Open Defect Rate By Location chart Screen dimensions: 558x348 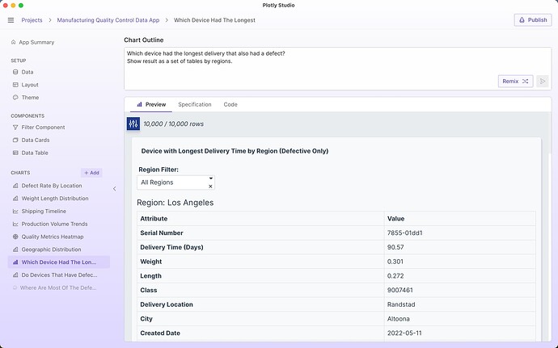coord(52,186)
